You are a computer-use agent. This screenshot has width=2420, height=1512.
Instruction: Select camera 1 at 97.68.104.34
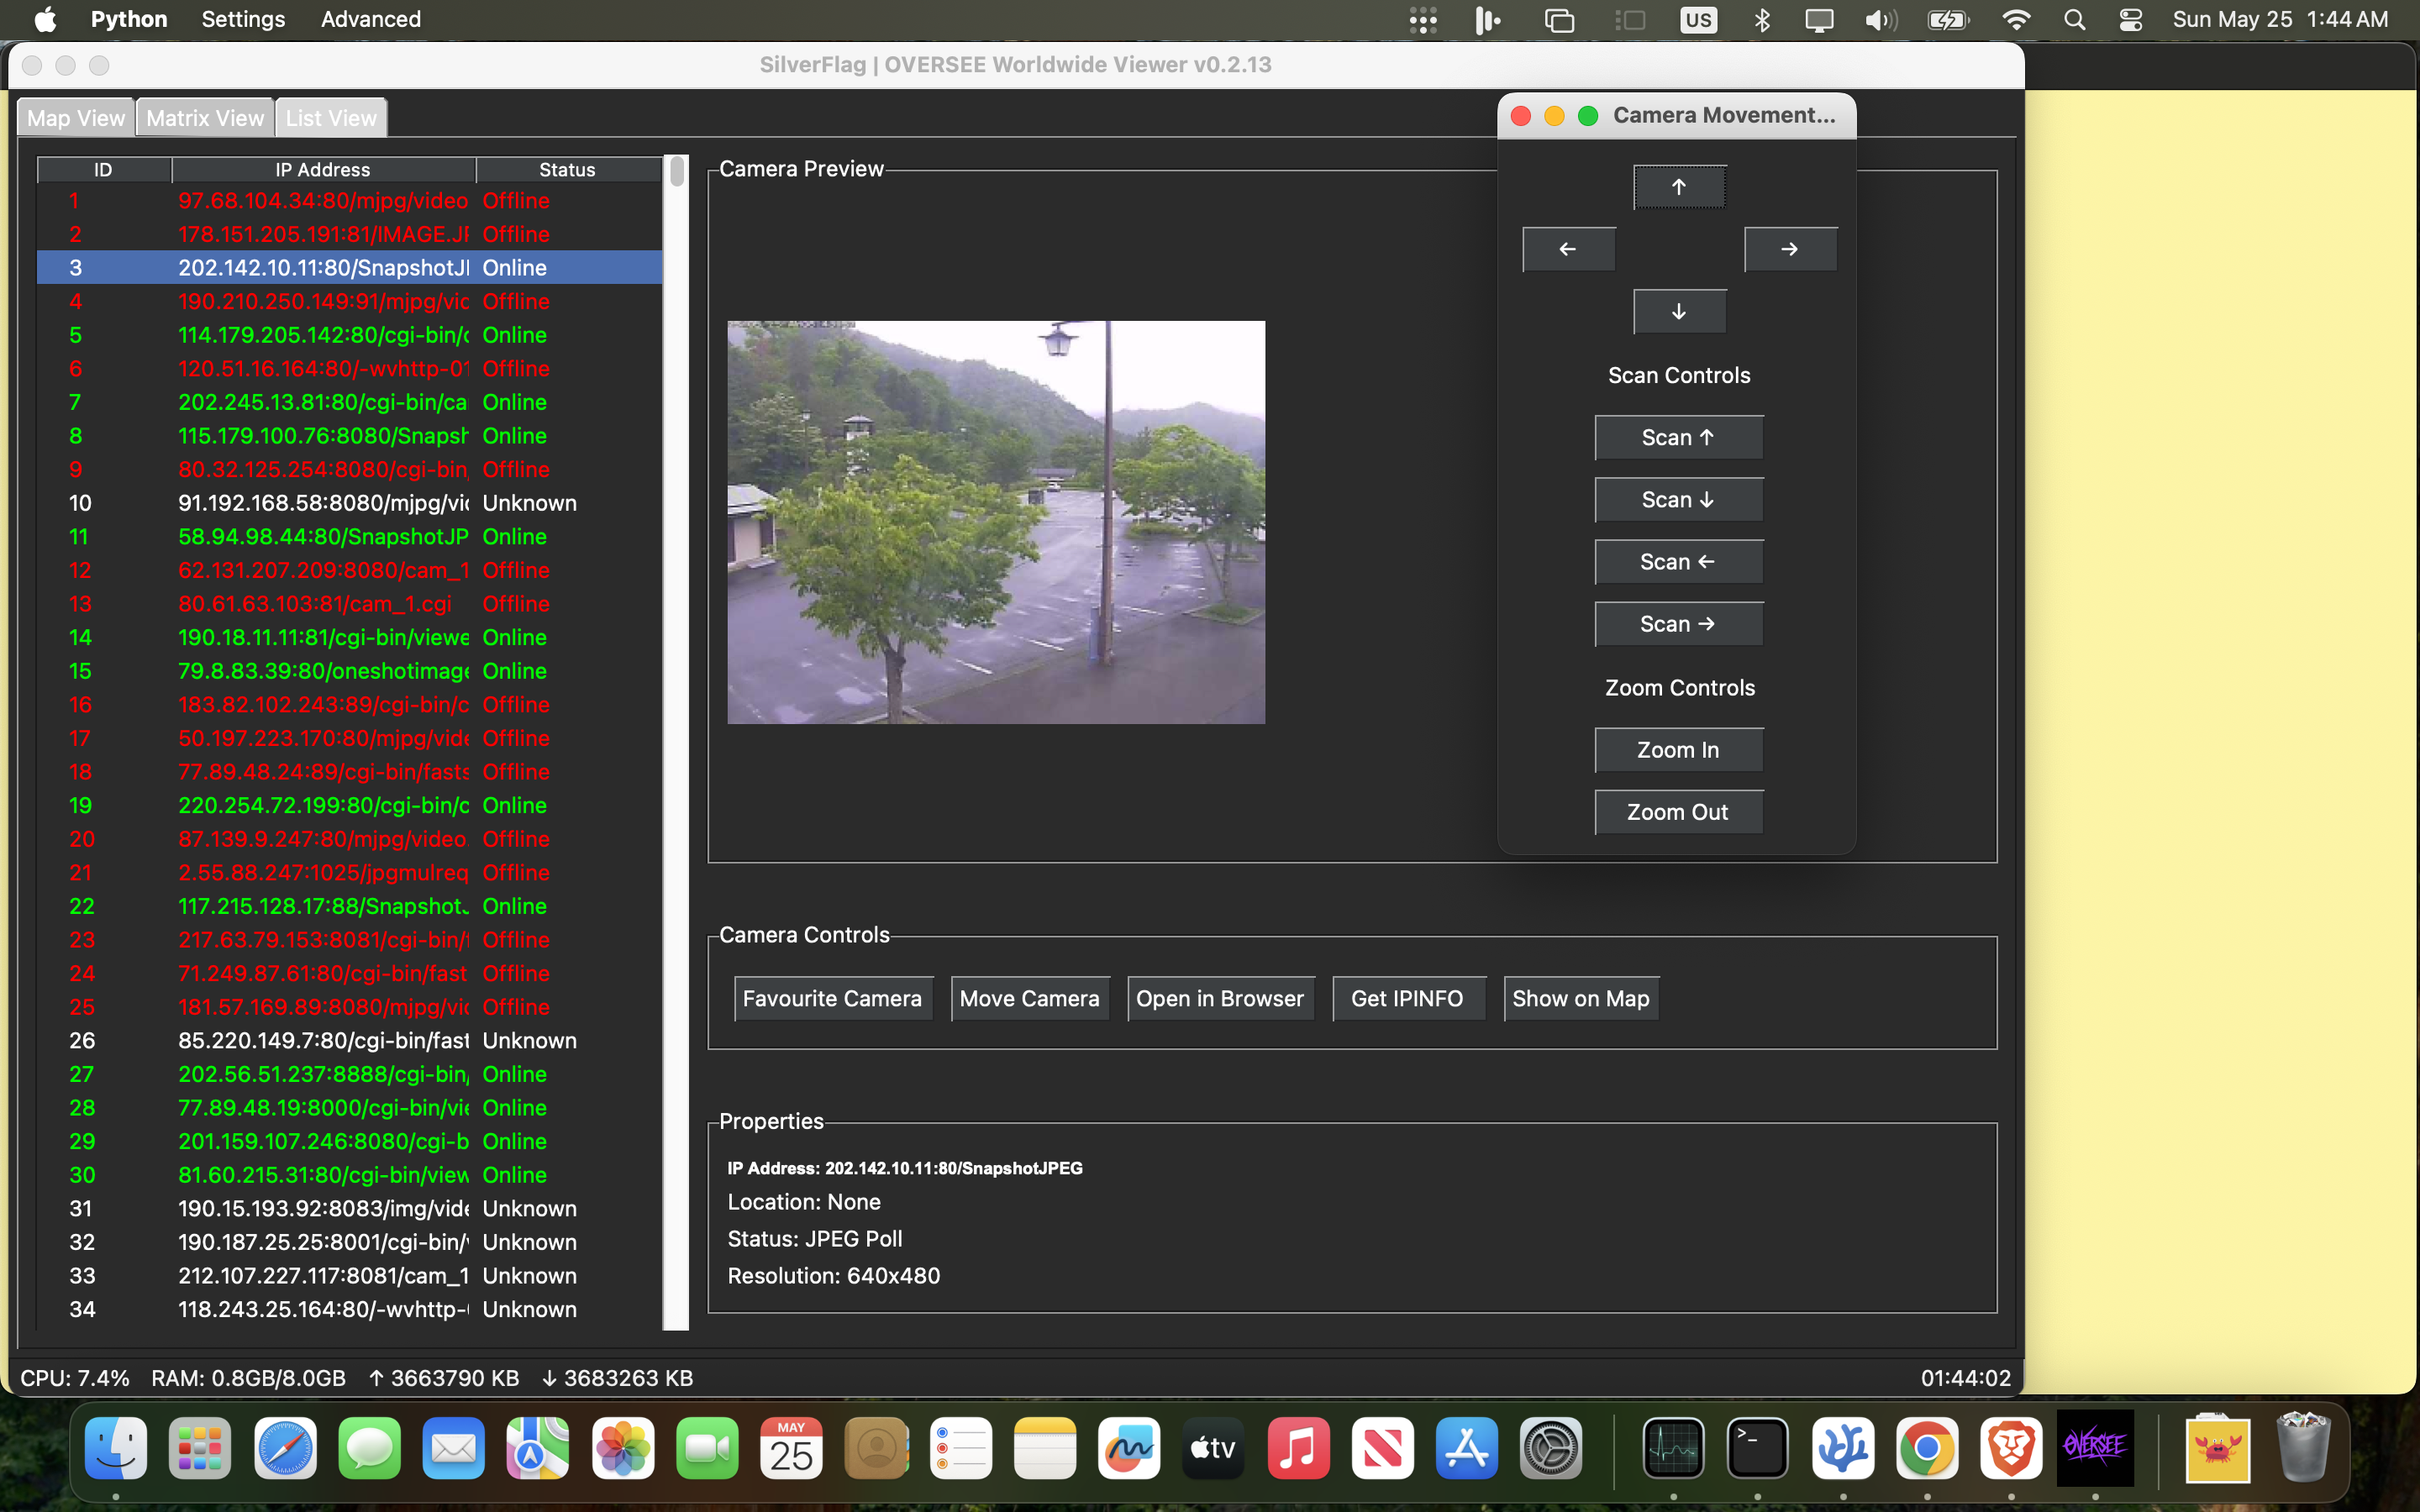pyautogui.click(x=349, y=201)
